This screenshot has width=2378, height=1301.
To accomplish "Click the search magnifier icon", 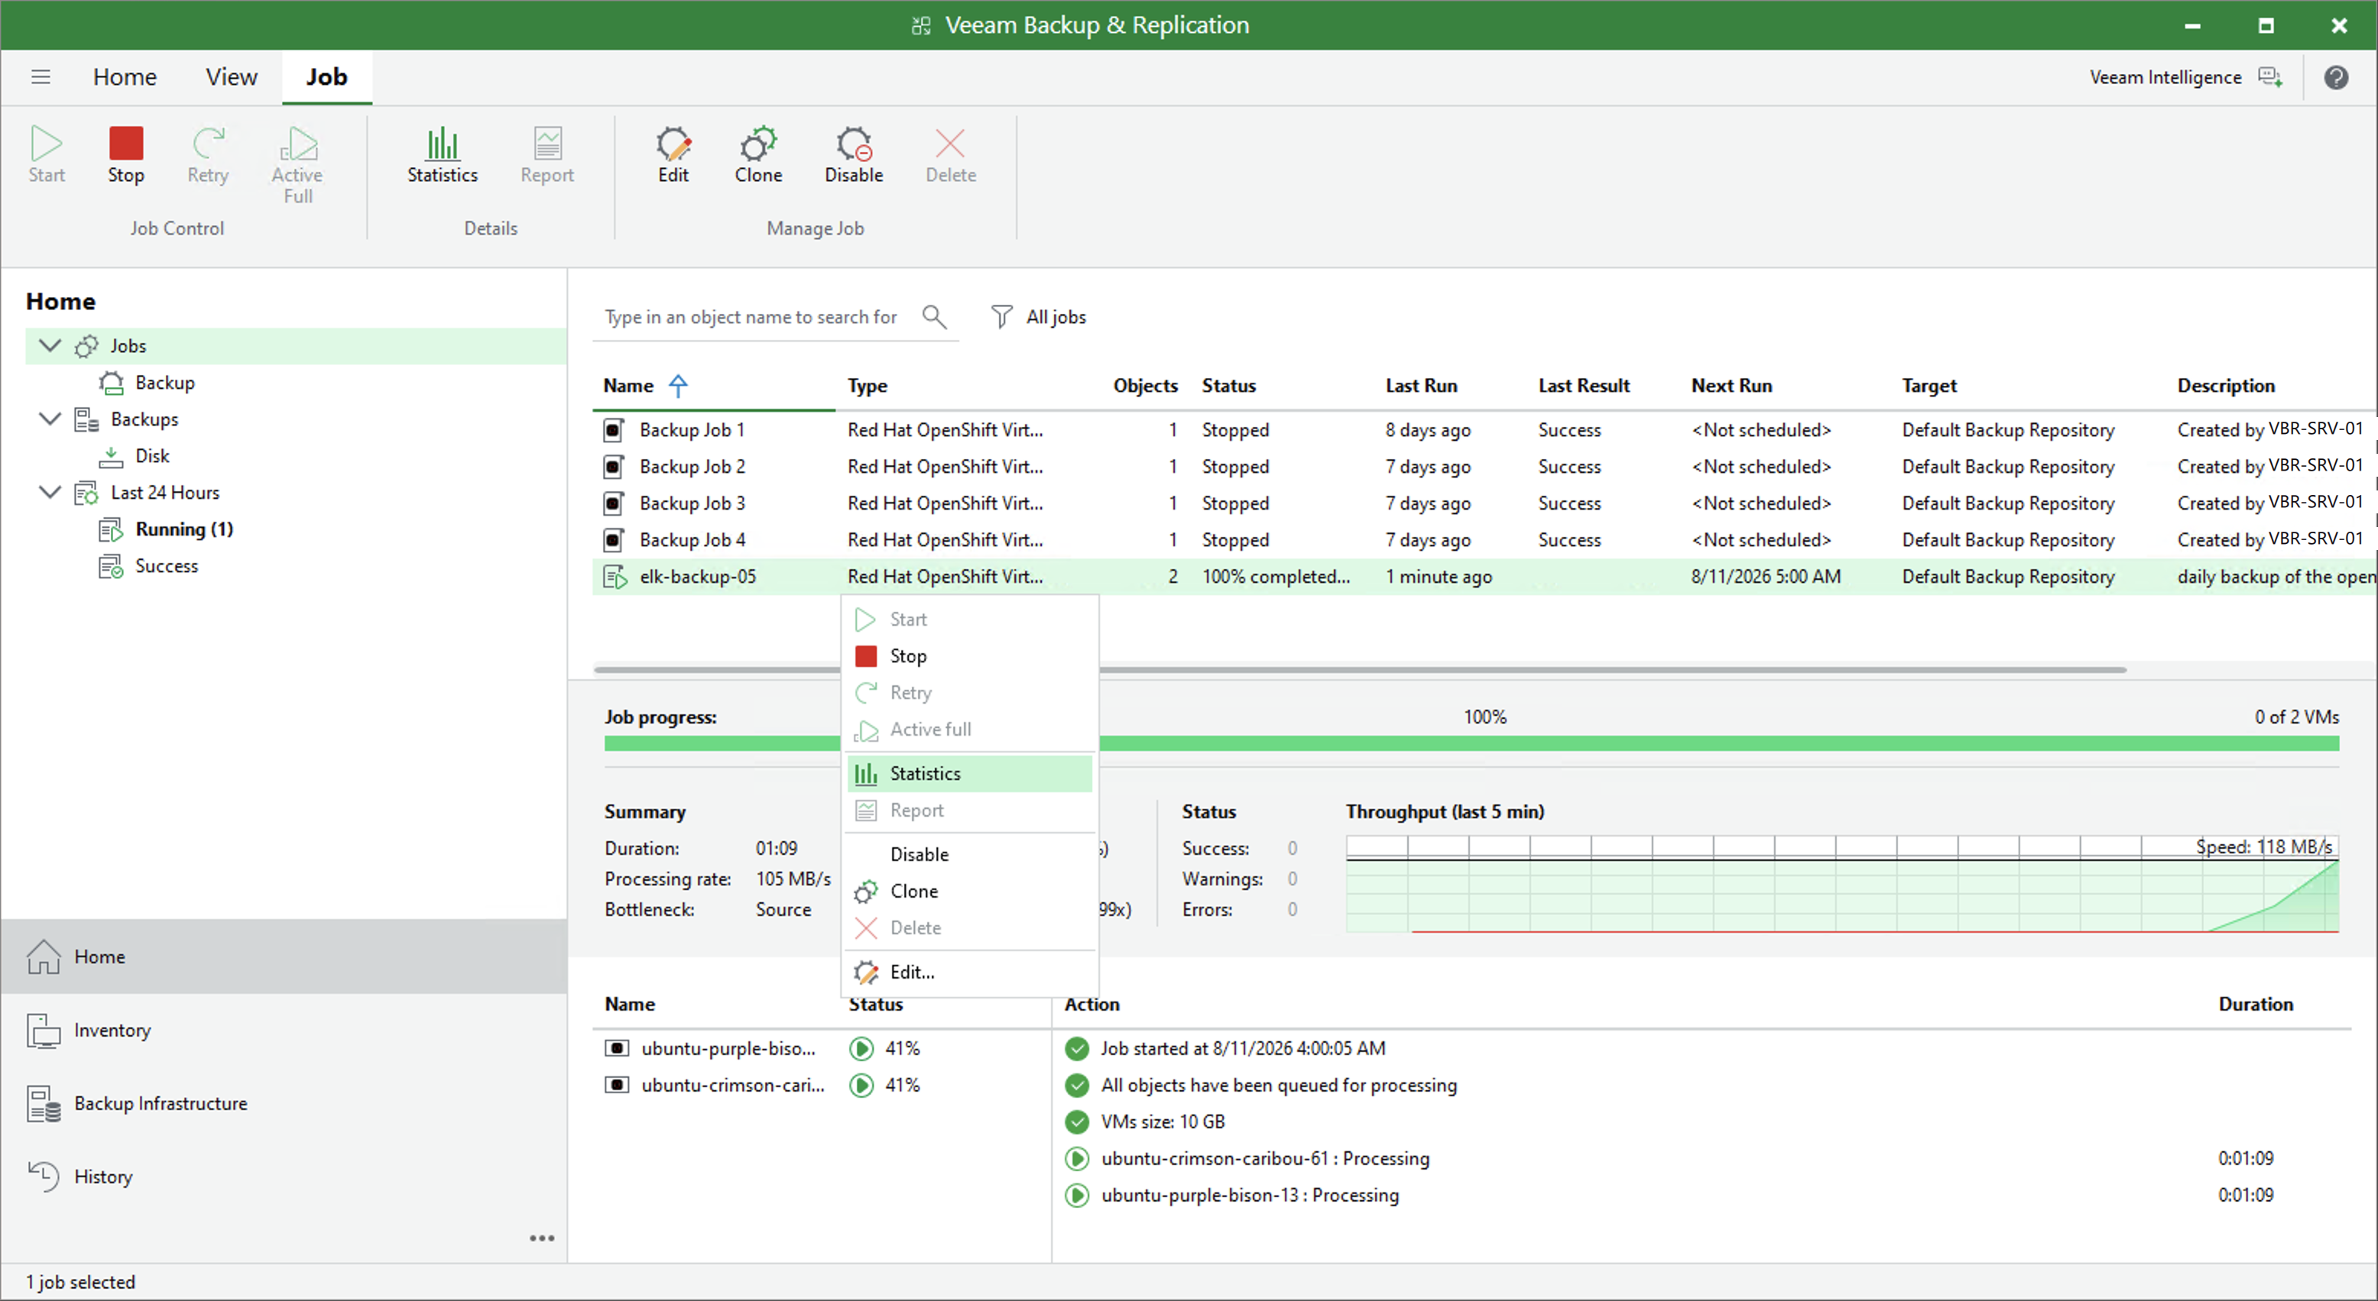I will pyautogui.click(x=934, y=316).
